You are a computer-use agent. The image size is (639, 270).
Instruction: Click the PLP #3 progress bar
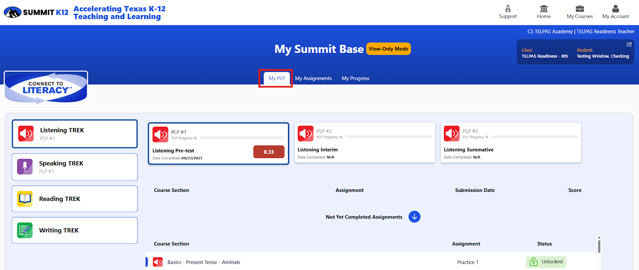535,137
